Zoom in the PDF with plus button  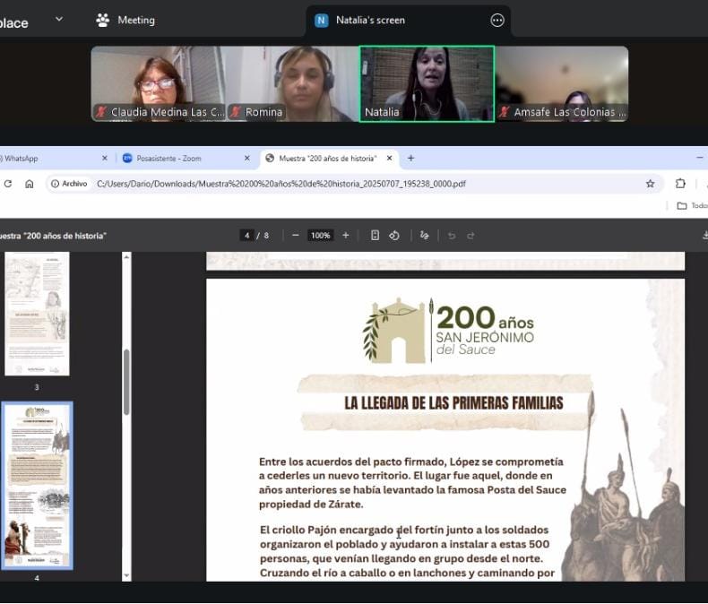(346, 236)
